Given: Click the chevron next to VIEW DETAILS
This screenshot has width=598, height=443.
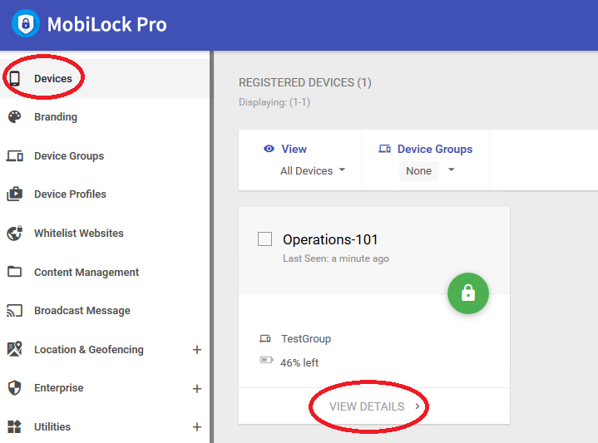Looking at the screenshot, I should [x=418, y=406].
